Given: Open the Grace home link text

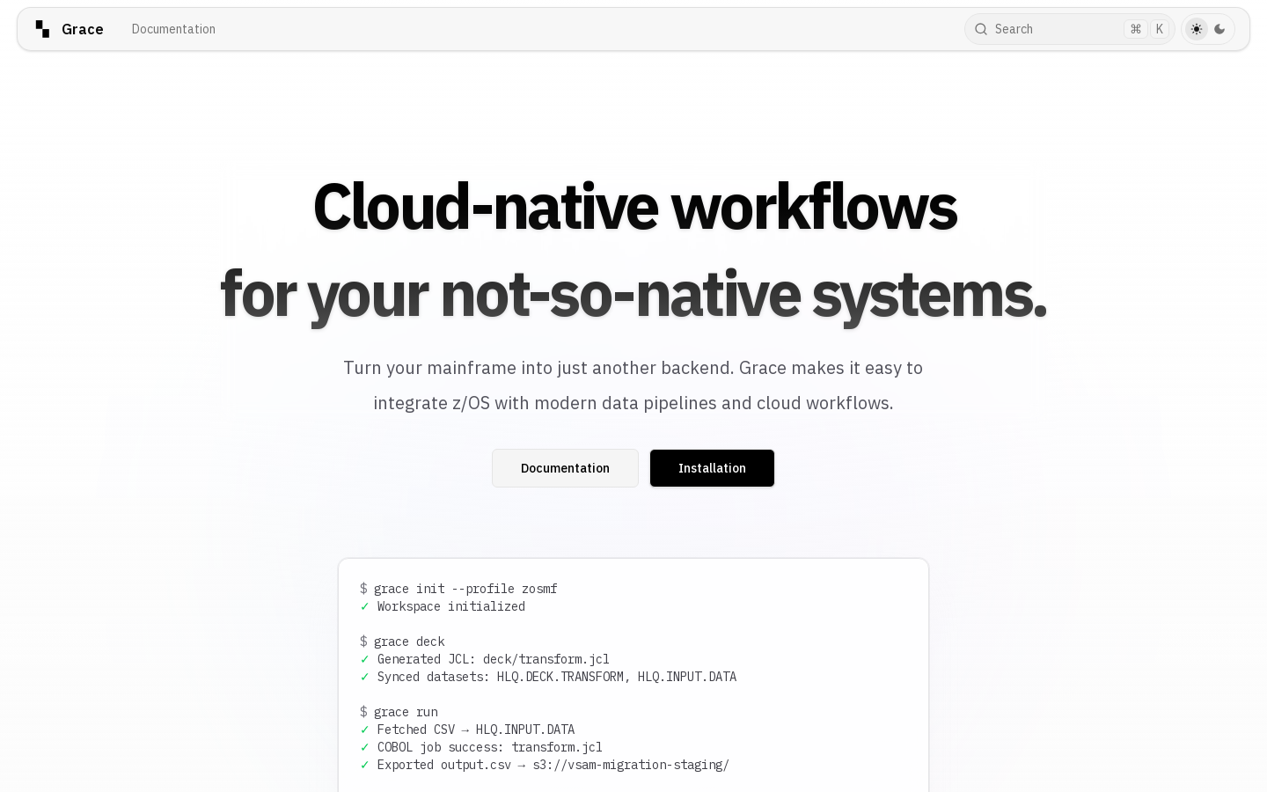Looking at the screenshot, I should coord(83,29).
